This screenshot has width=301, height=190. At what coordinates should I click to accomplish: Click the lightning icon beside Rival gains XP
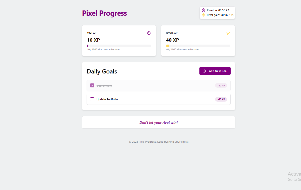point(203,15)
